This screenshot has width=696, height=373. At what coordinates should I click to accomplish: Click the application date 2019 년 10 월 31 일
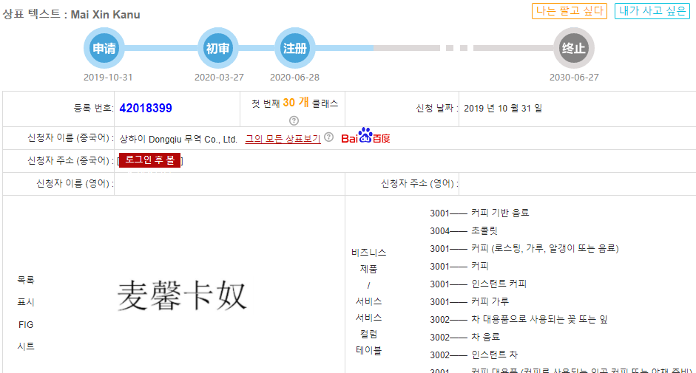[x=503, y=109]
